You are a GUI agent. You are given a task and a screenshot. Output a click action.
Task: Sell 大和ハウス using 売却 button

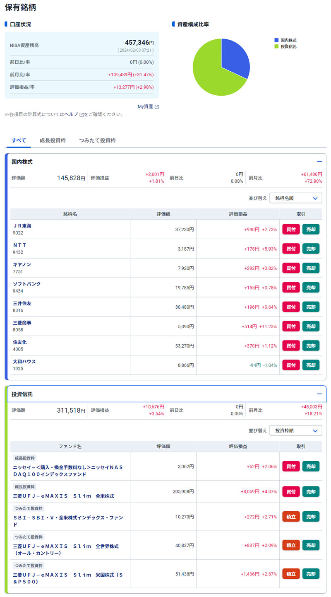(311, 365)
